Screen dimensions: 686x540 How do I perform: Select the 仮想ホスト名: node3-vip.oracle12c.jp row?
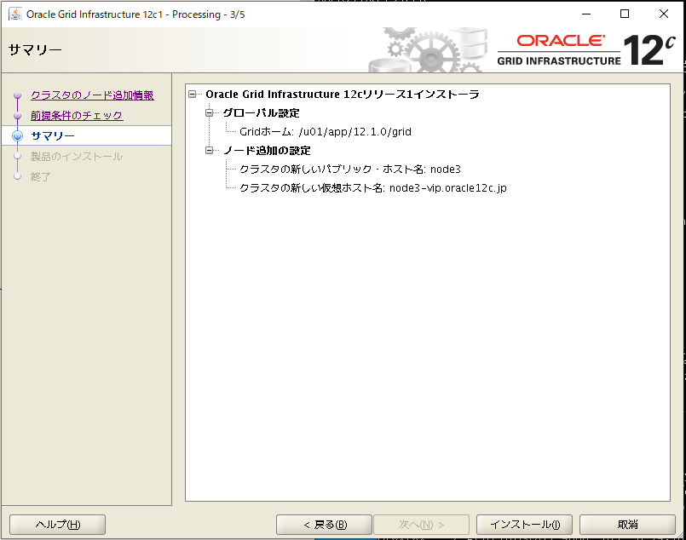372,188
